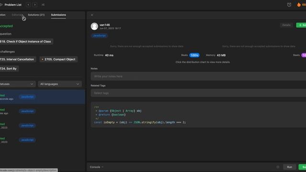Image resolution: width=306 pixels, height=172 pixels.
Task: Open problem Check if Object Instance of Class
Action: (26, 42)
